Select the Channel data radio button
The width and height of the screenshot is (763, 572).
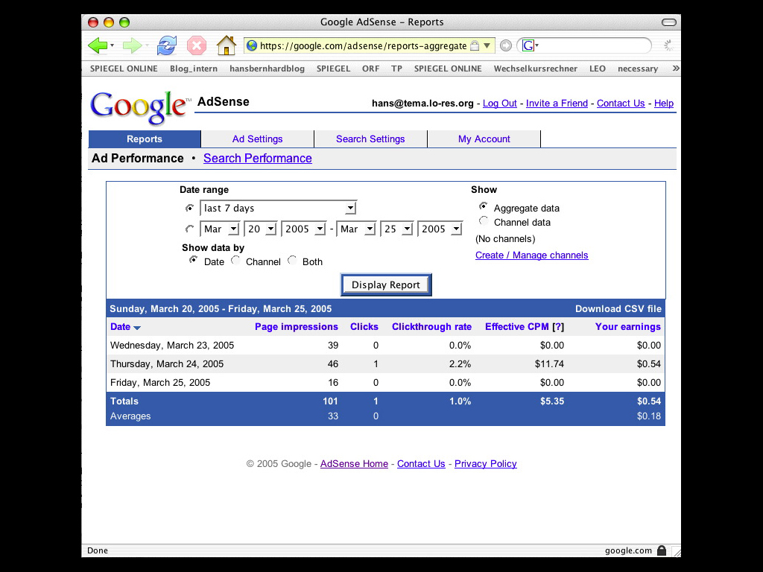[484, 221]
